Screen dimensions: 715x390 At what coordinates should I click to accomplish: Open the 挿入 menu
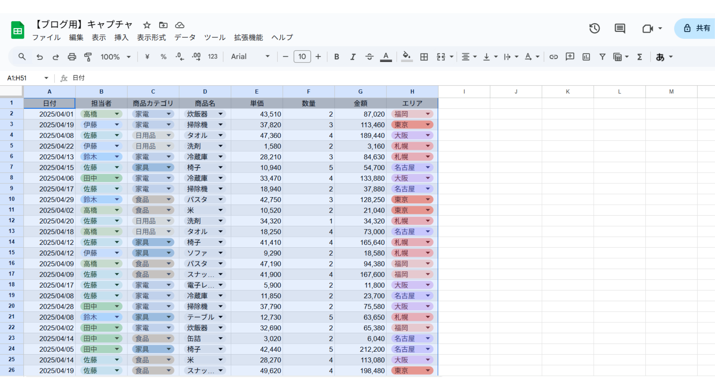pos(121,38)
